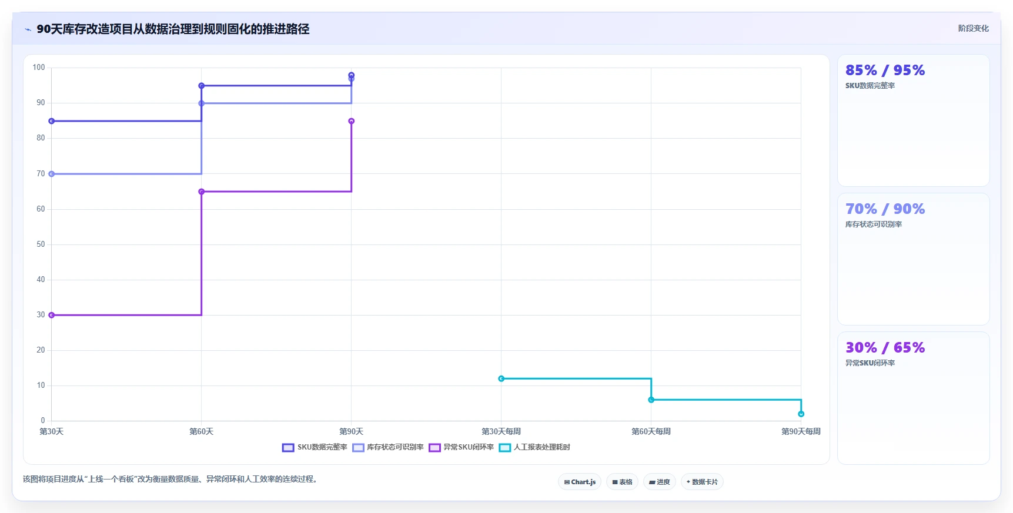Image resolution: width=1013 pixels, height=513 pixels.
Task: Click the 进度 tag chip
Action: pyautogui.click(x=659, y=482)
